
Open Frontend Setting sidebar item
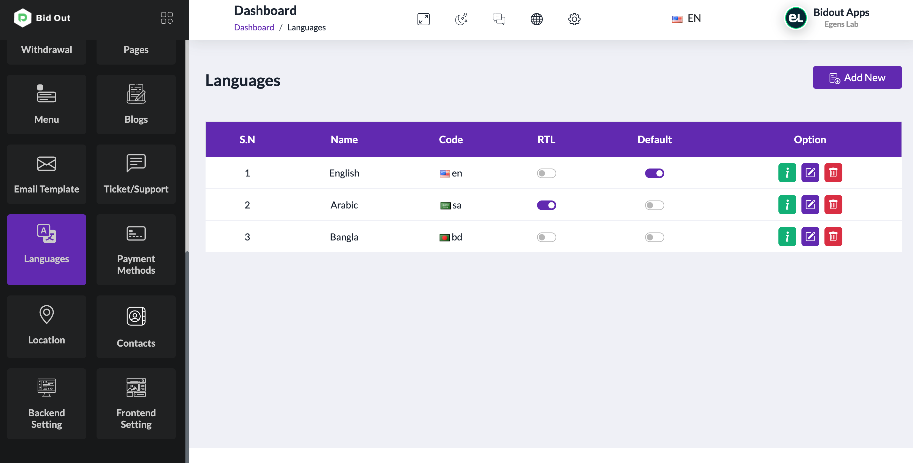coord(136,404)
